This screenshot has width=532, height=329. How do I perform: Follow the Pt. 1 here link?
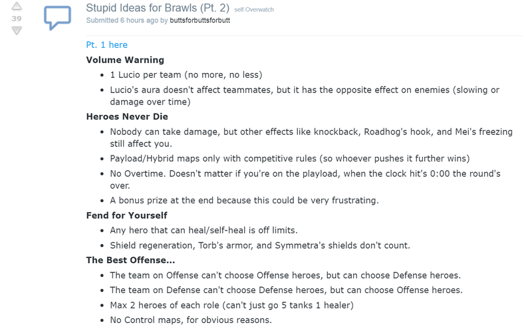pyautogui.click(x=106, y=45)
